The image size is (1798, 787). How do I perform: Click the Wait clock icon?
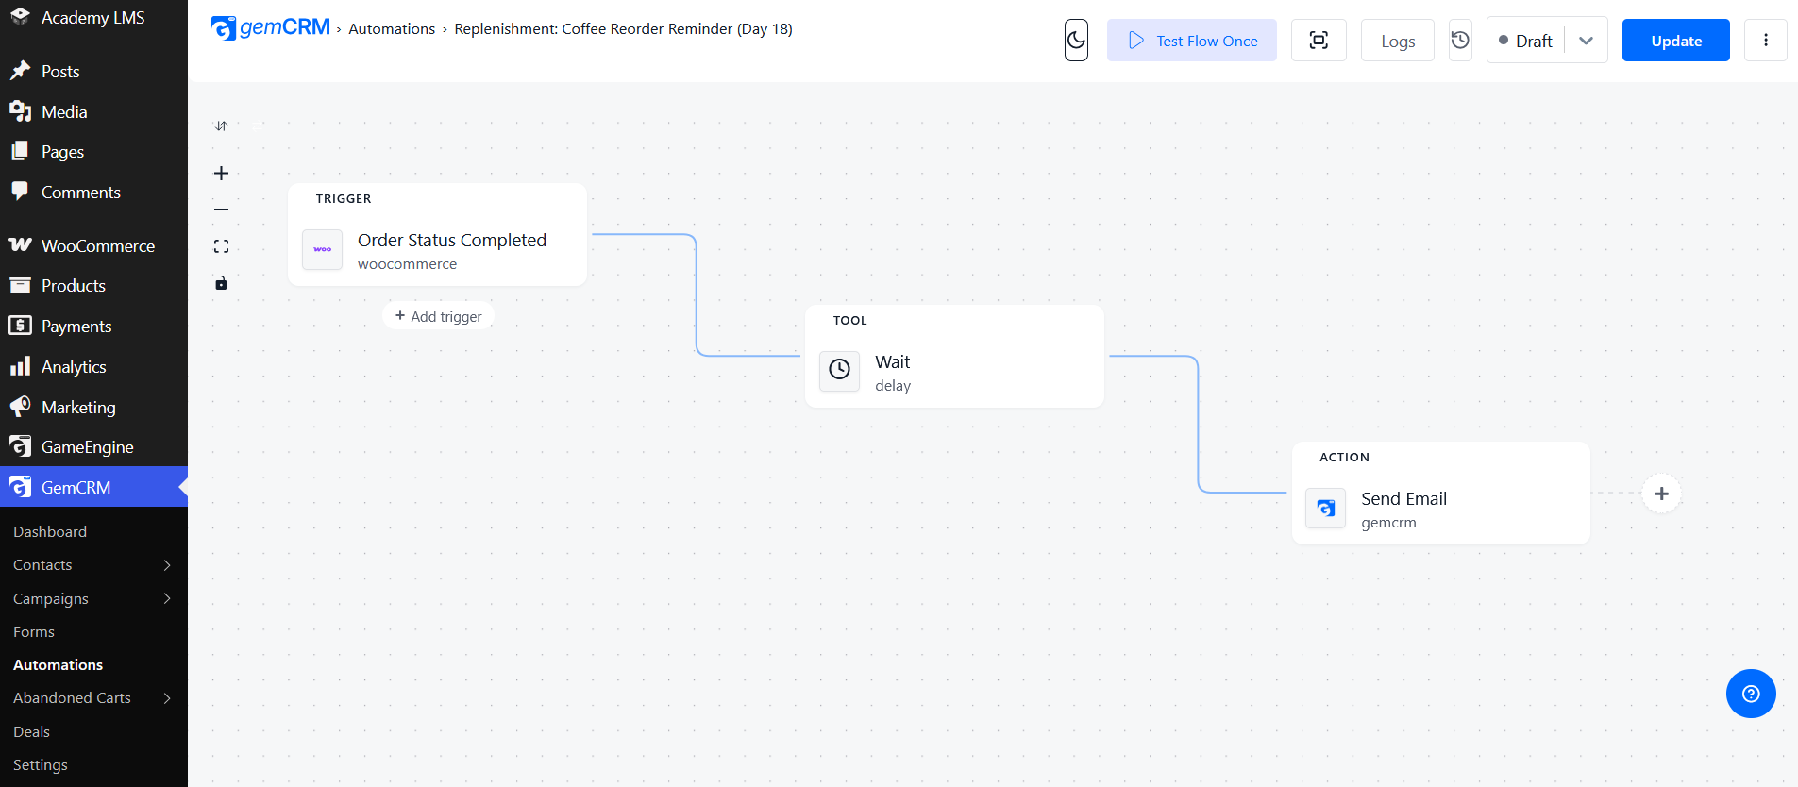click(x=839, y=371)
